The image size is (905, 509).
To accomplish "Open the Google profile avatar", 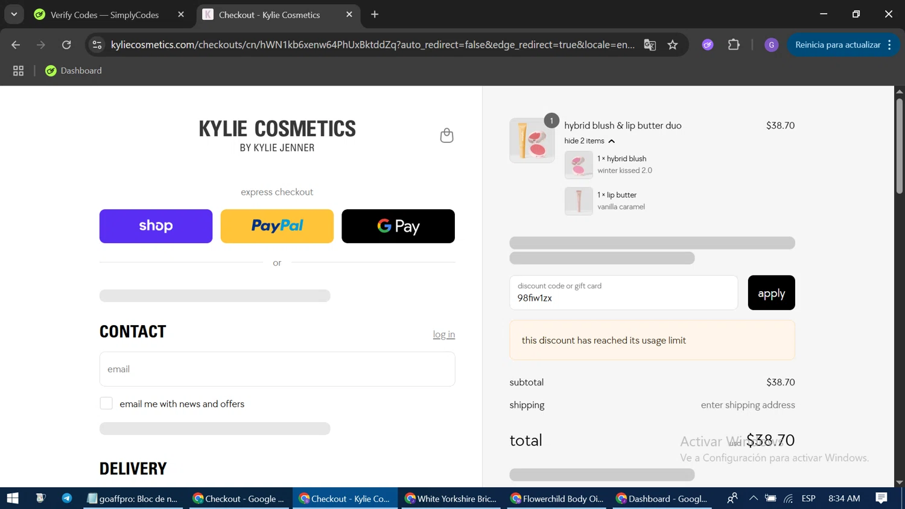I will (x=771, y=45).
